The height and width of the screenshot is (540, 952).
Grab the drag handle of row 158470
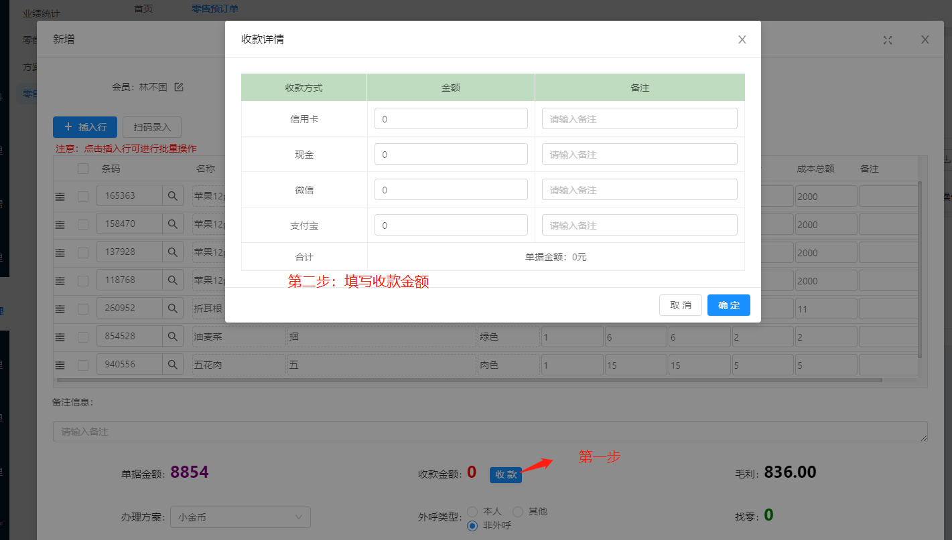click(60, 225)
